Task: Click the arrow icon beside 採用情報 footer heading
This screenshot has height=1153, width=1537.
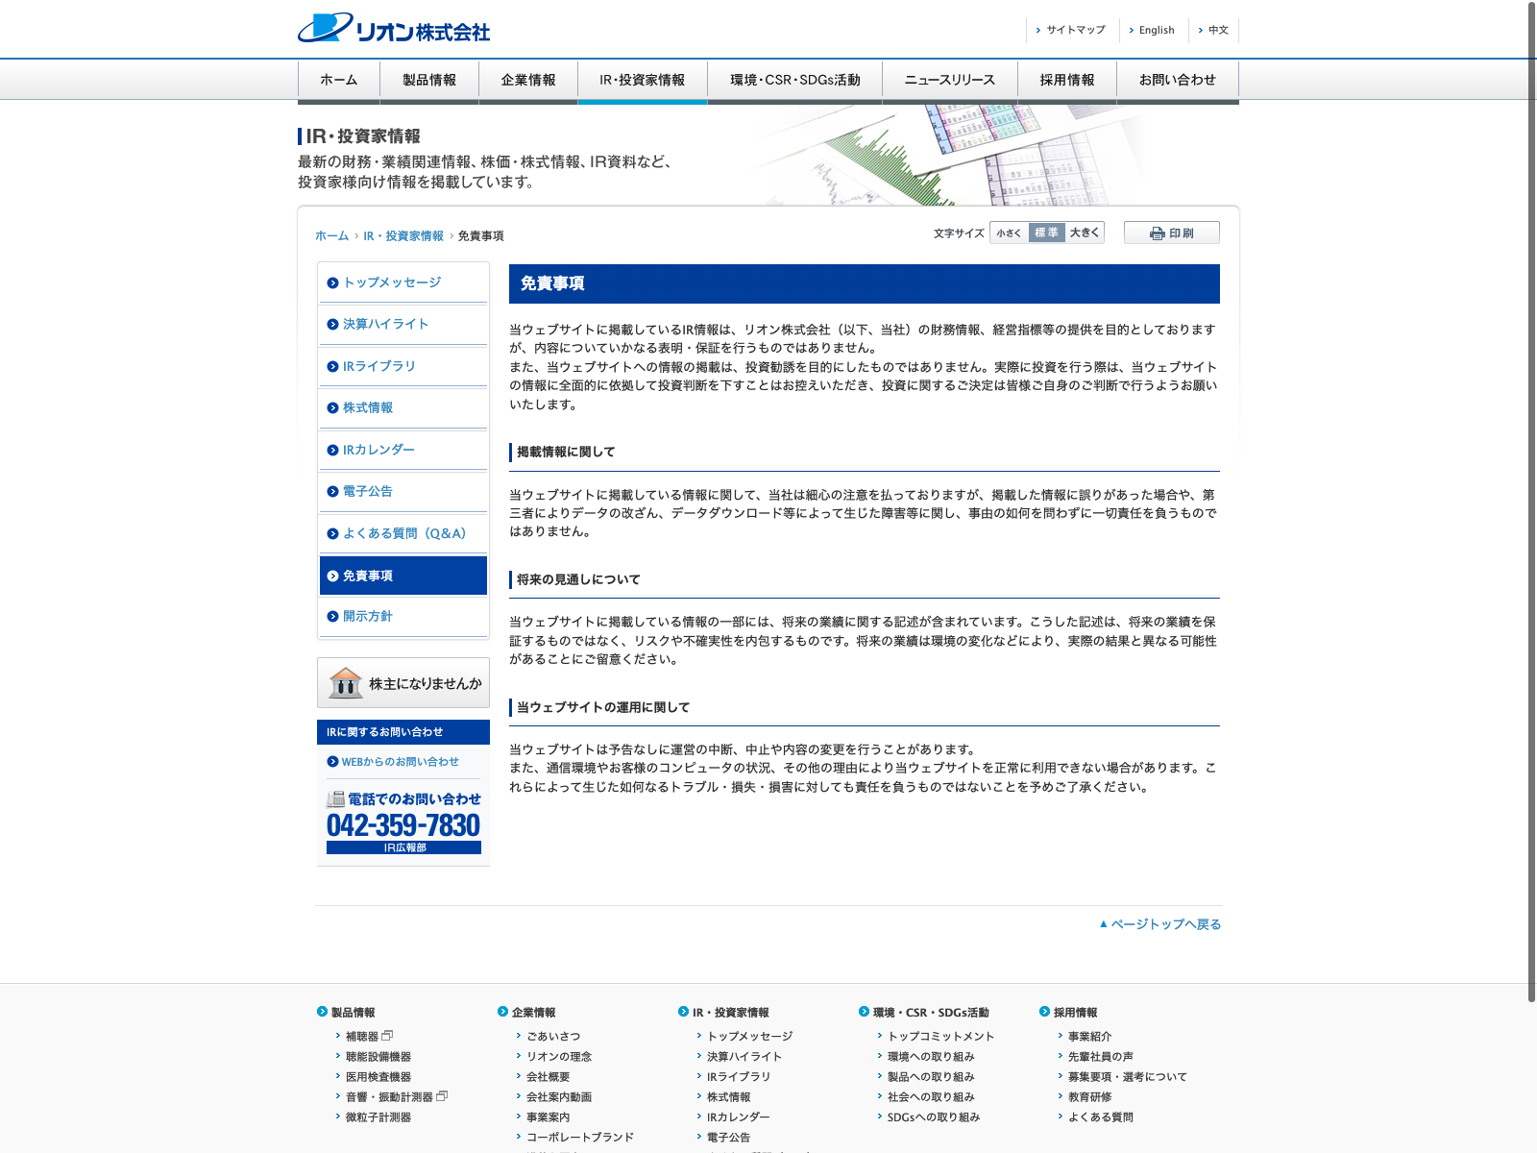Action: pyautogui.click(x=1045, y=1012)
